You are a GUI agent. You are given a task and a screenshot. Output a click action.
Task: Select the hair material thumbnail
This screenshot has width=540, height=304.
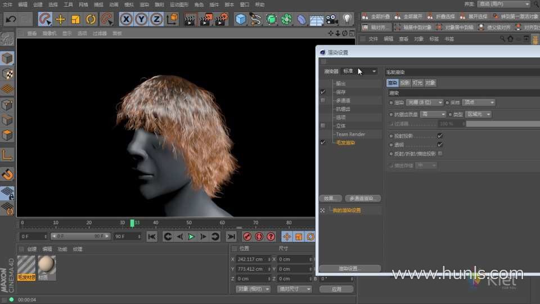click(x=26, y=267)
